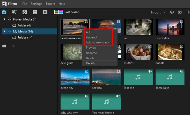This screenshot has width=190, height=115.
Task: Select Add to new track option
Action: coord(97,42)
